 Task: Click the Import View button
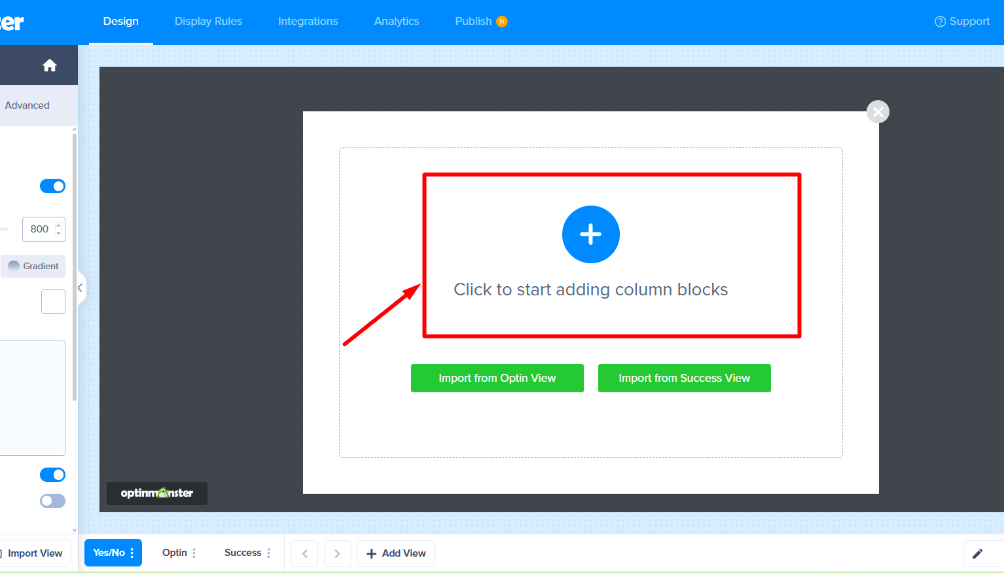point(34,553)
